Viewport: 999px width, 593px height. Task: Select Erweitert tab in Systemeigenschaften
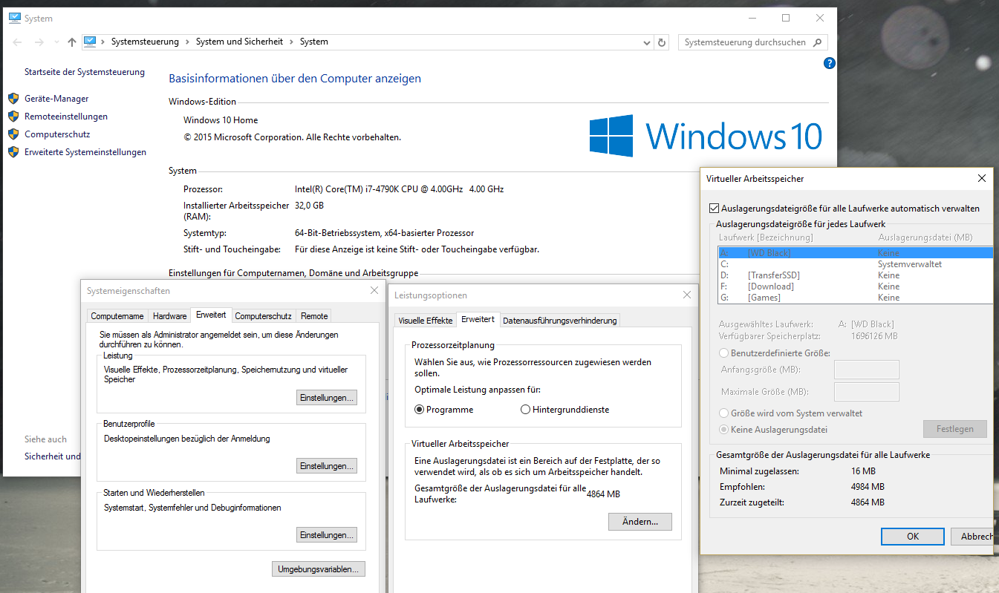click(x=211, y=315)
